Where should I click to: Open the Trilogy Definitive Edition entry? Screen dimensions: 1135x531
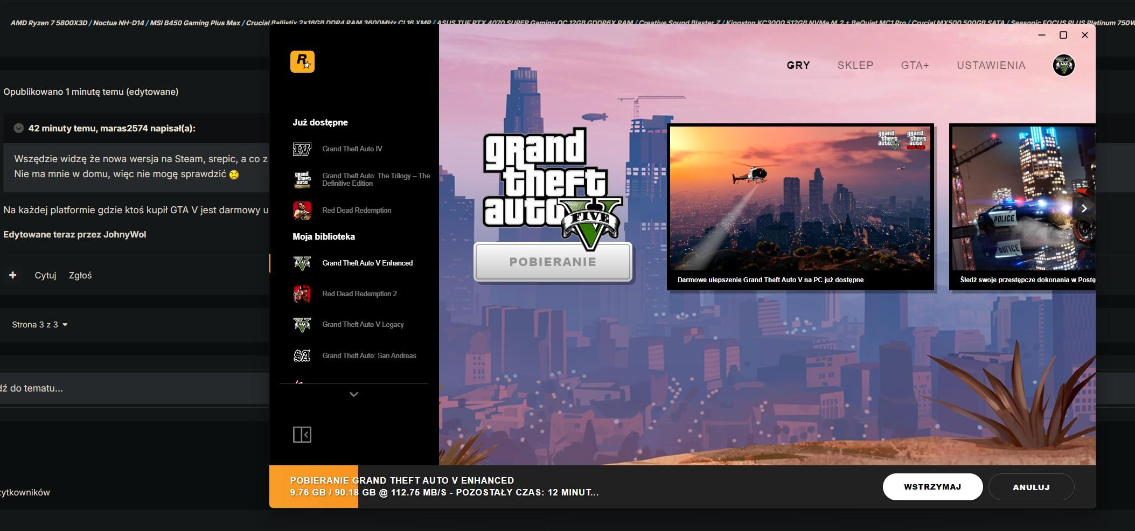click(x=376, y=179)
